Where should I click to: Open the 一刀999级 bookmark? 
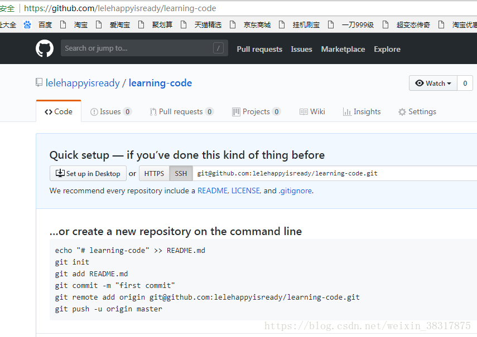point(358,25)
